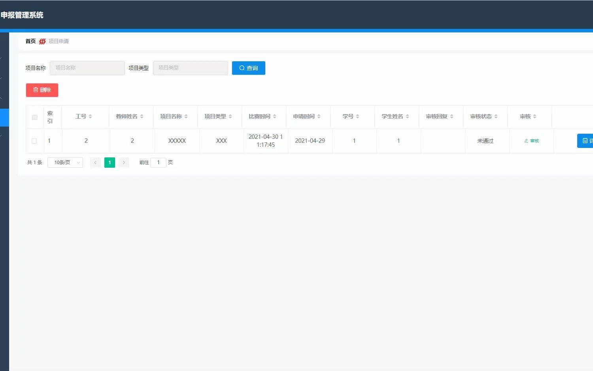Go to next page arrow
Image resolution: width=593 pixels, height=371 pixels.
coord(124,163)
